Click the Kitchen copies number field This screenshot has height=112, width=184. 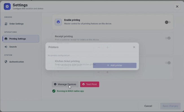pyautogui.click(x=74, y=72)
